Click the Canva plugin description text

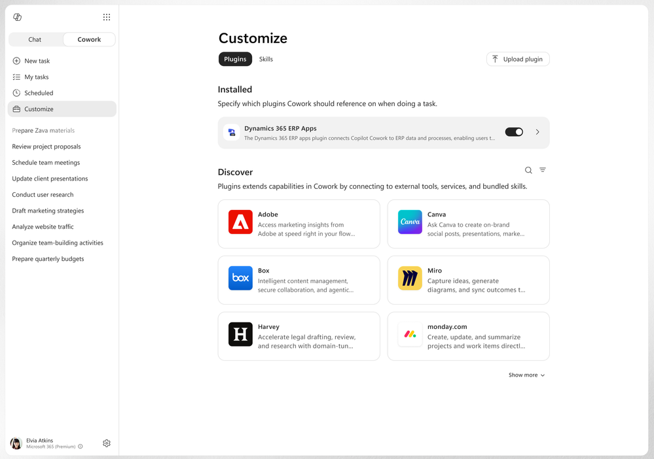pyautogui.click(x=476, y=229)
